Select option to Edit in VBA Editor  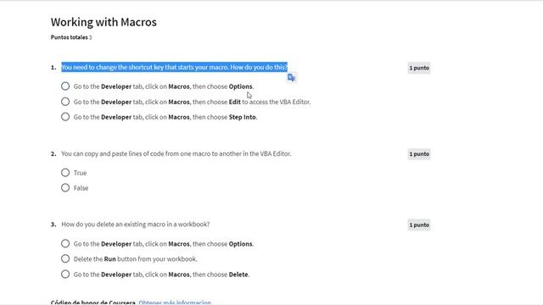(x=65, y=102)
